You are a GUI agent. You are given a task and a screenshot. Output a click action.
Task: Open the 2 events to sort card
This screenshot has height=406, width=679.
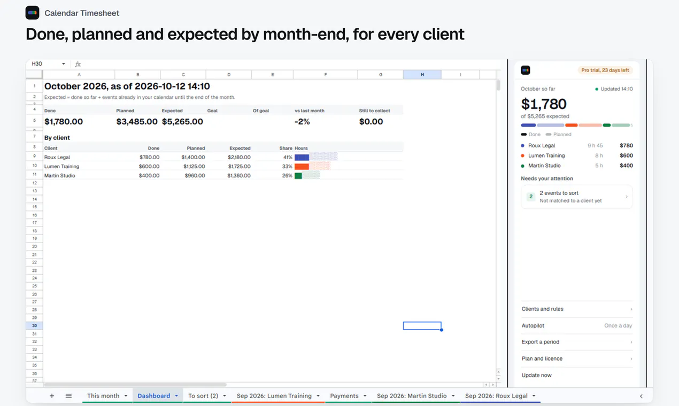point(577,197)
